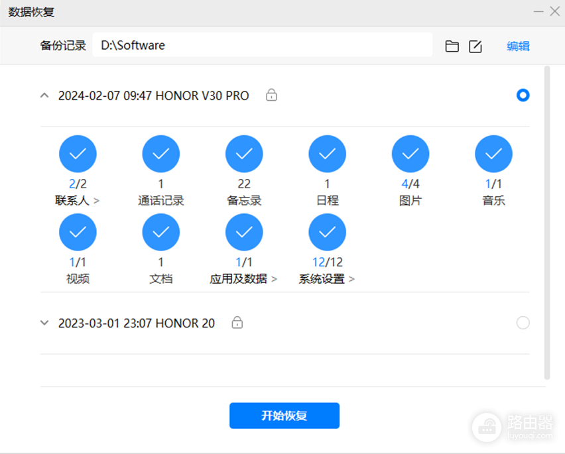Open the 系统设置 details arrow

point(351,279)
